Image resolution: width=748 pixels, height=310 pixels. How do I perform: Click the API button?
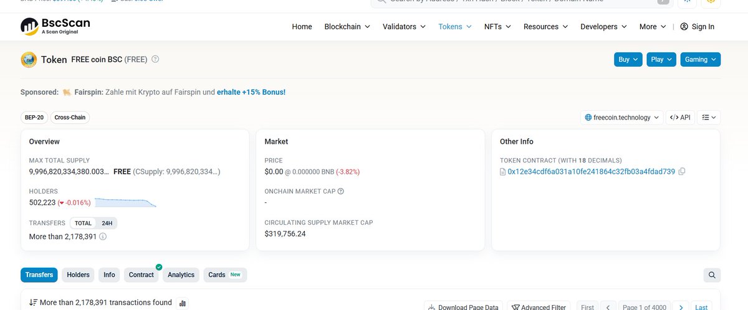(x=680, y=117)
